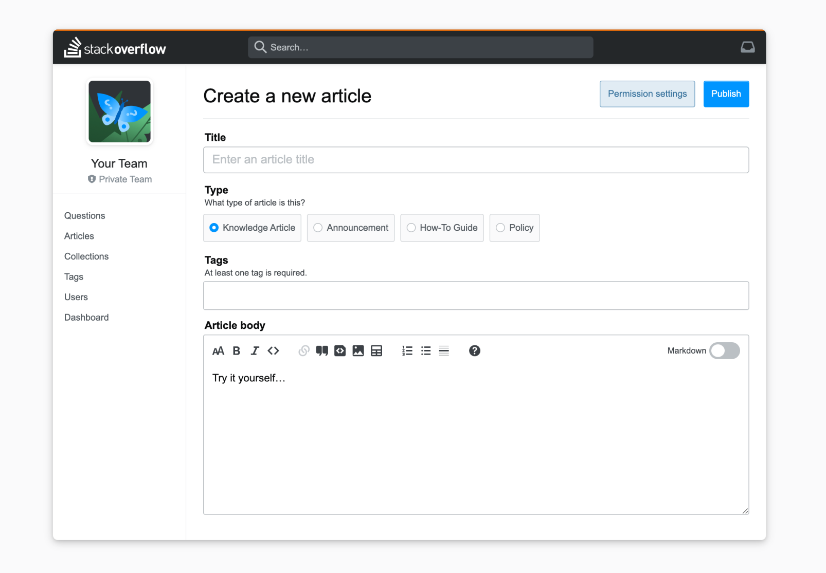826x573 pixels.
Task: Create a numbered list
Action: 407,351
